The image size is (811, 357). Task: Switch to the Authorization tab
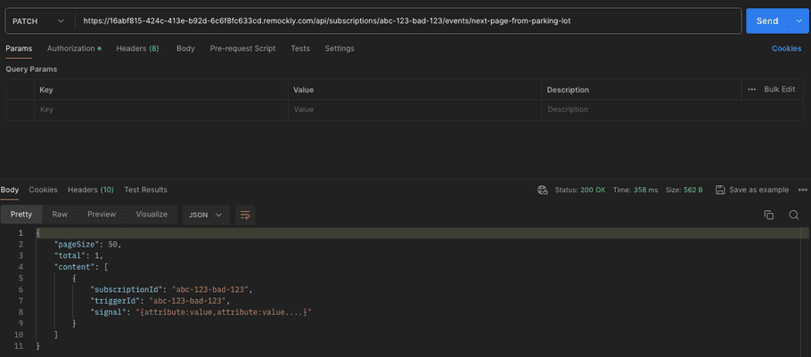click(73, 48)
